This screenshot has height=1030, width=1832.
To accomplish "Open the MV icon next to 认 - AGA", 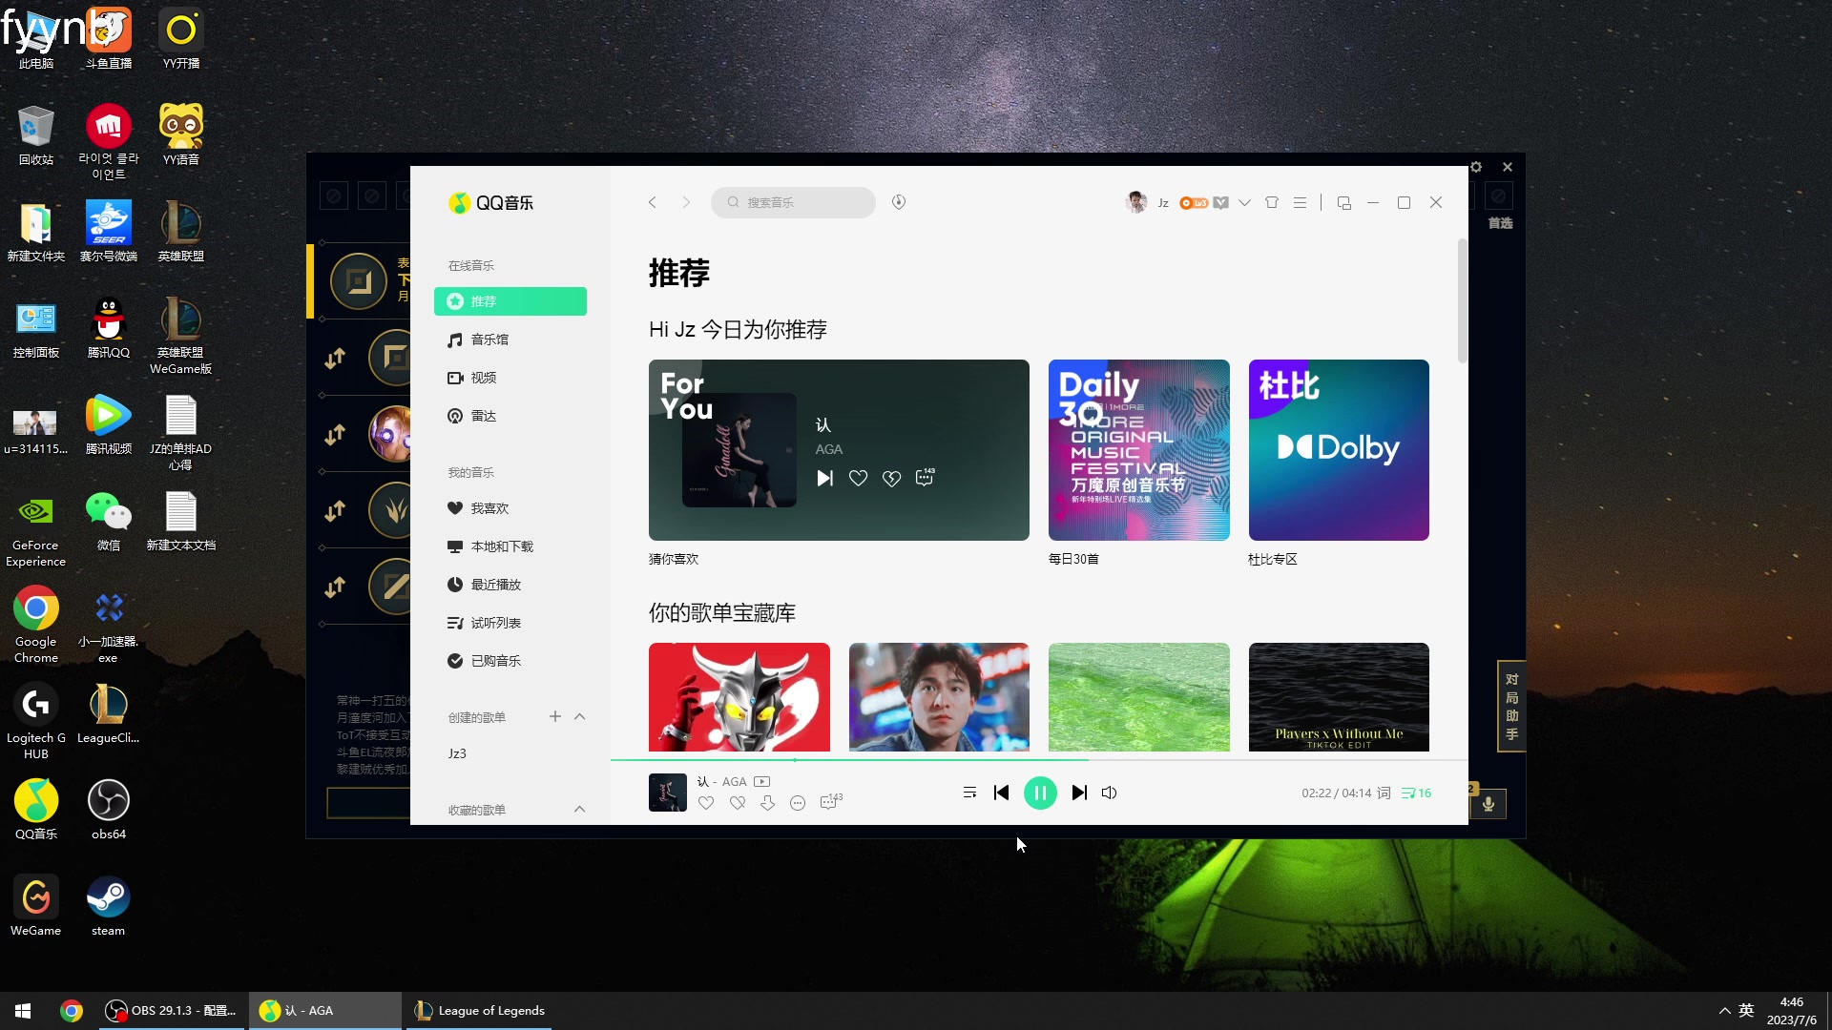I will [x=761, y=781].
